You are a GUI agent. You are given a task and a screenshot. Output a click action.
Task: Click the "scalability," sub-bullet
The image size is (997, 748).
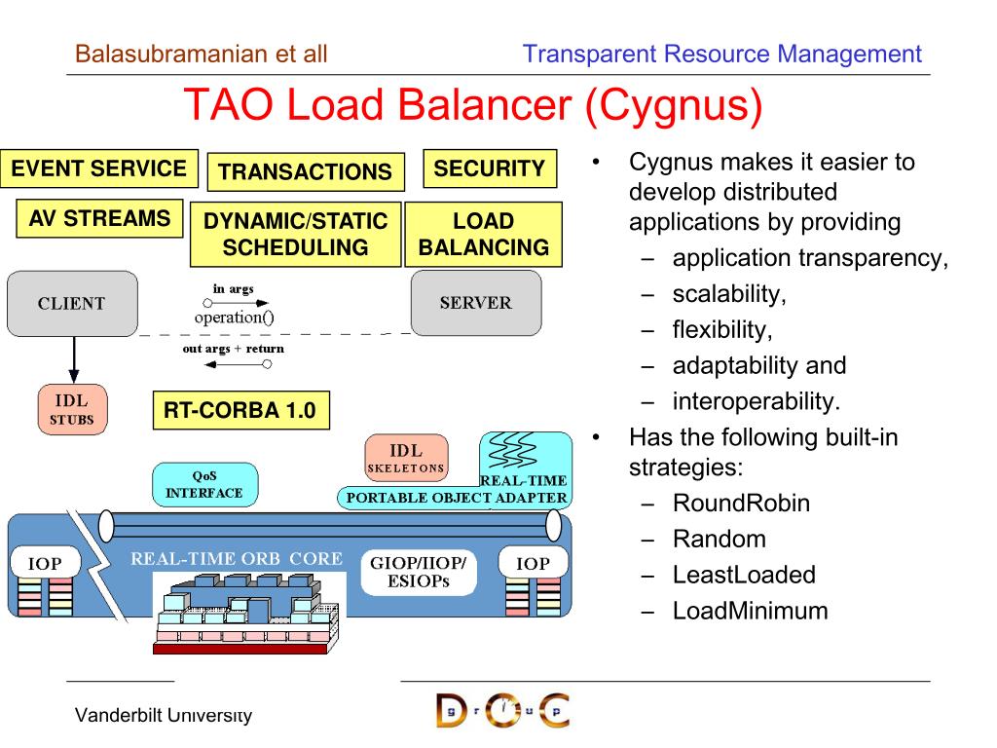pyautogui.click(x=729, y=294)
